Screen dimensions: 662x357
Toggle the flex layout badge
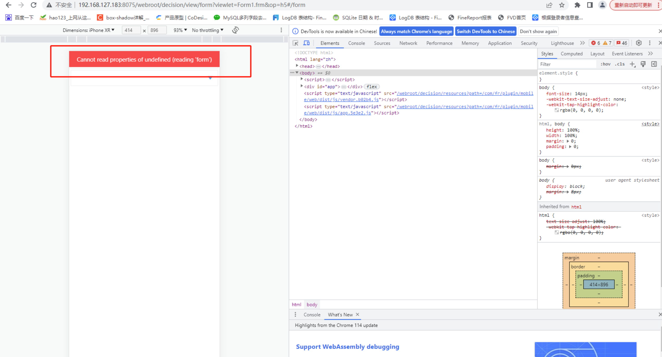[x=372, y=87]
